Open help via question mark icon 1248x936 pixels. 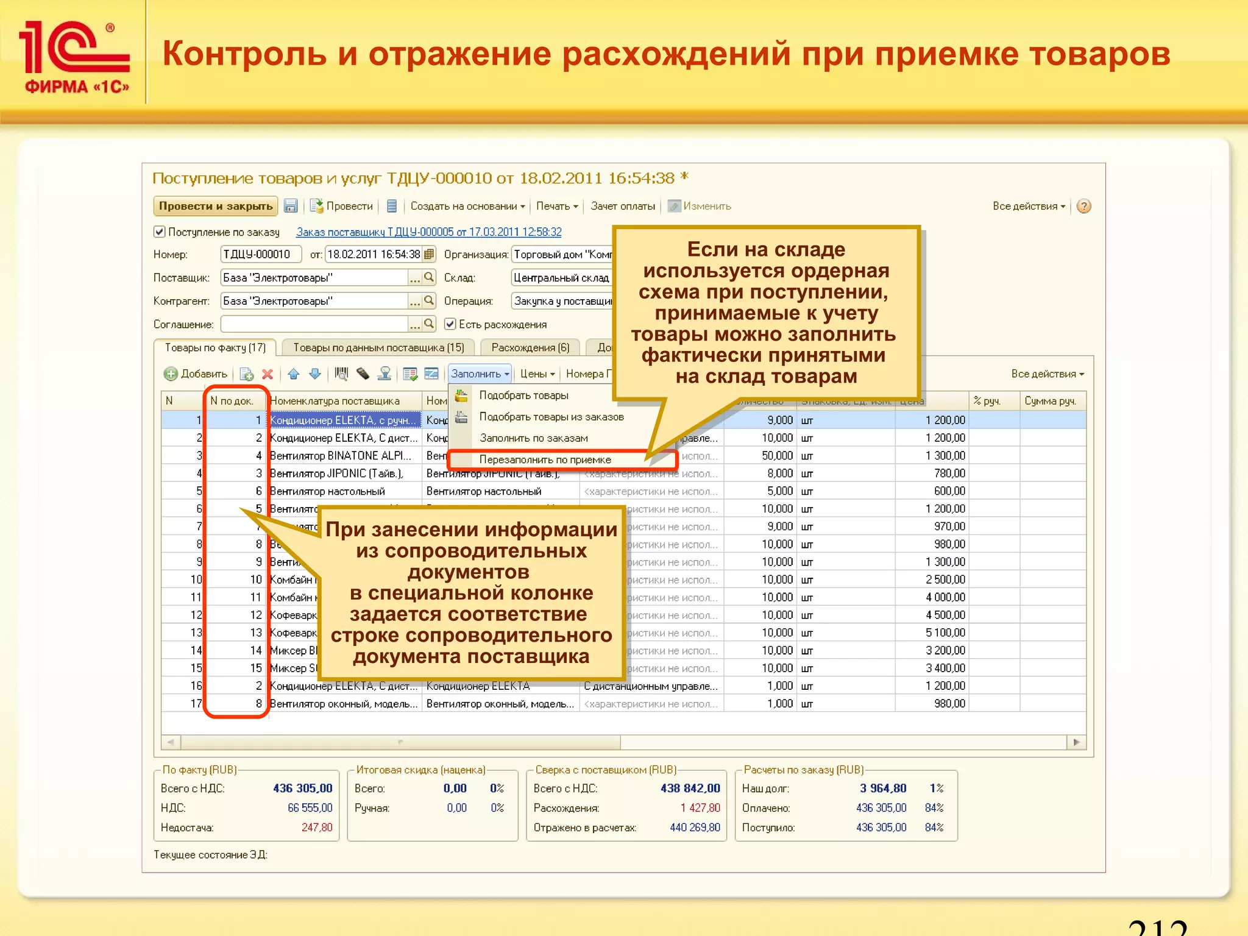coord(1083,206)
